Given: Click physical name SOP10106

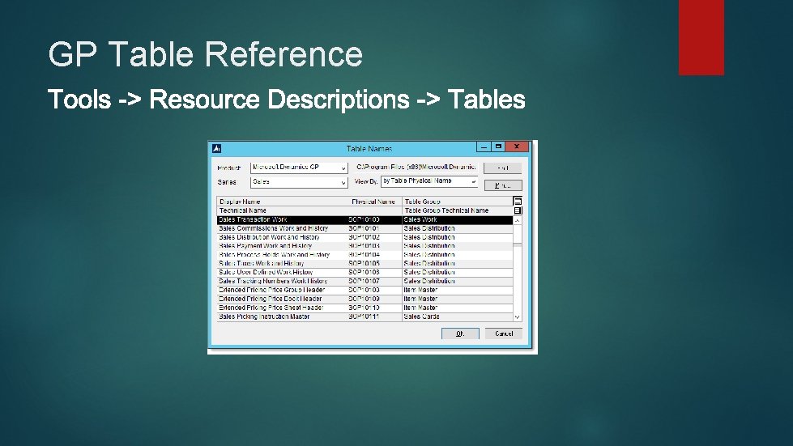Looking at the screenshot, I should (364, 272).
